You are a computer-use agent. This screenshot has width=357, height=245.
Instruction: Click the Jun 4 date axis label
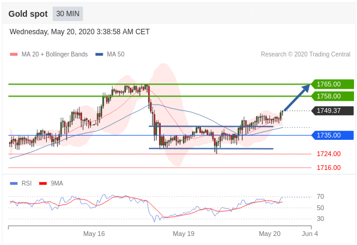click(x=310, y=234)
